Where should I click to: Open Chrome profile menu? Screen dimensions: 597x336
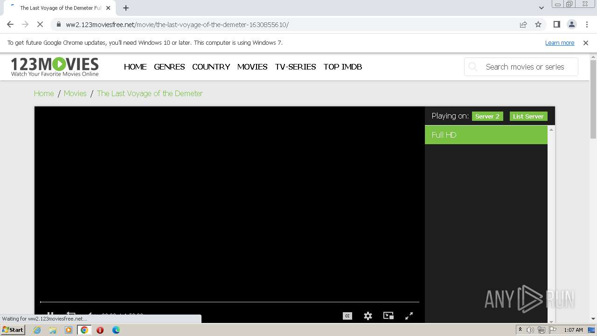[571, 24]
